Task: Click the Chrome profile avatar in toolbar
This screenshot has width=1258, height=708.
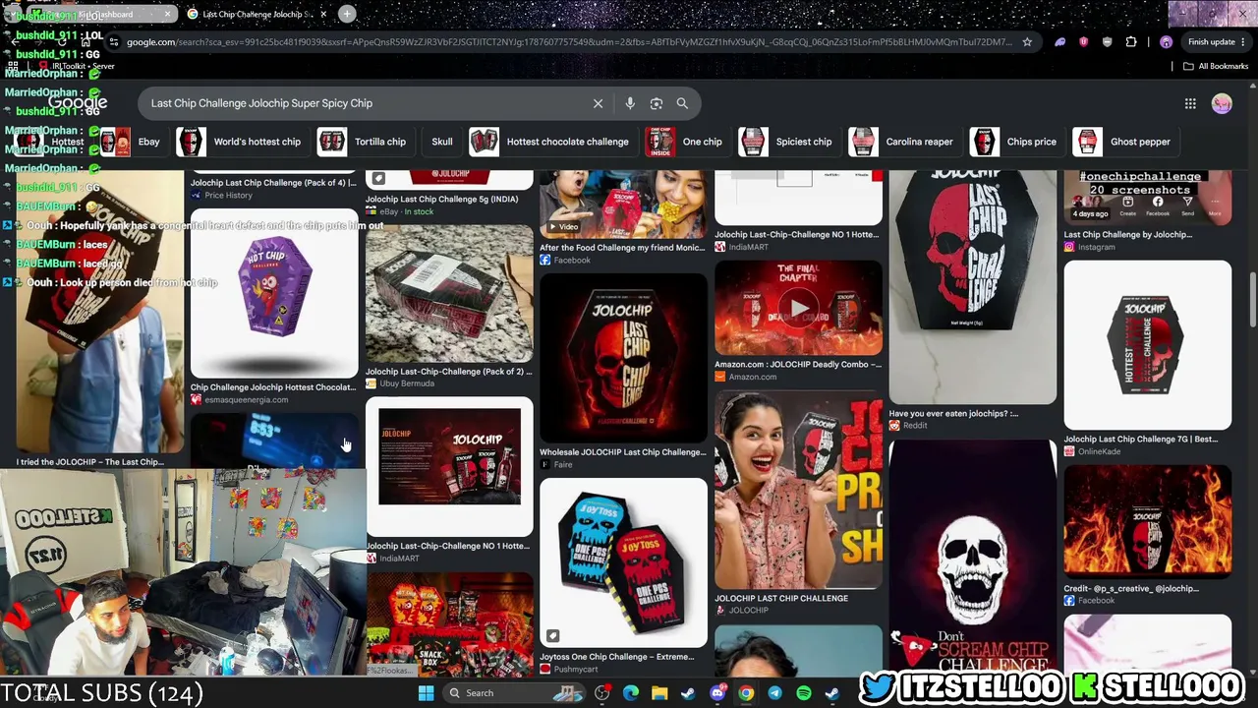Action: click(x=1166, y=42)
